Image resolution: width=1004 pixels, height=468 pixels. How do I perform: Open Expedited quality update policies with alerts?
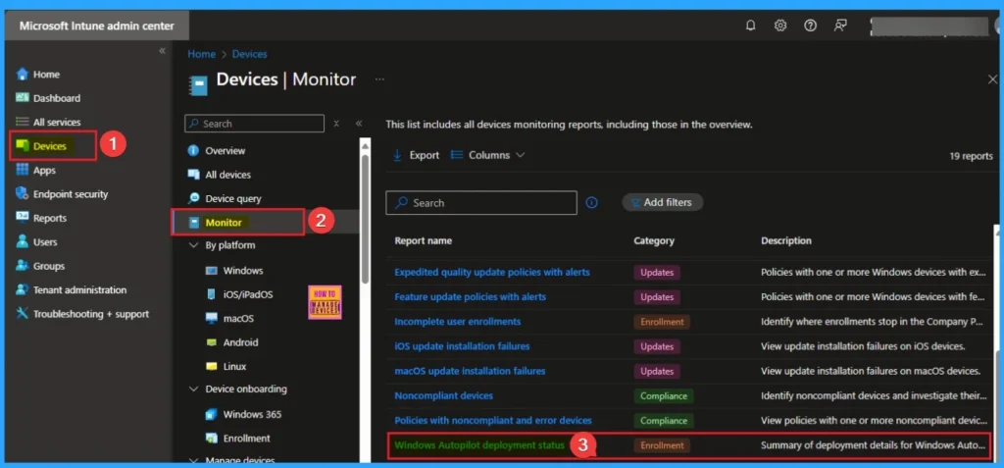pos(492,273)
